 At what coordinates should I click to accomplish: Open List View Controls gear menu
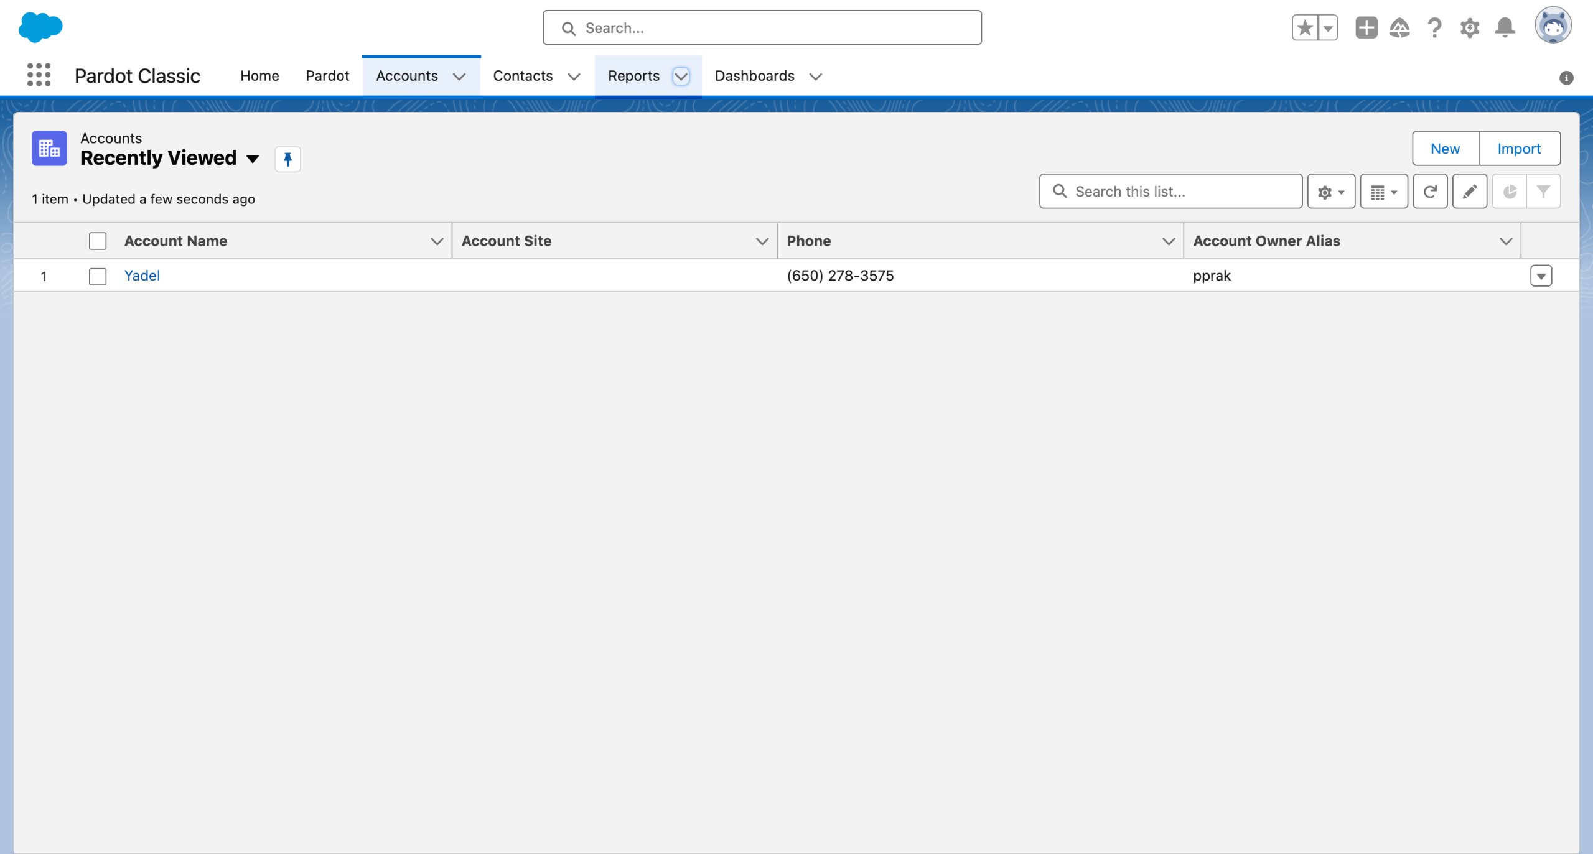[x=1331, y=192]
